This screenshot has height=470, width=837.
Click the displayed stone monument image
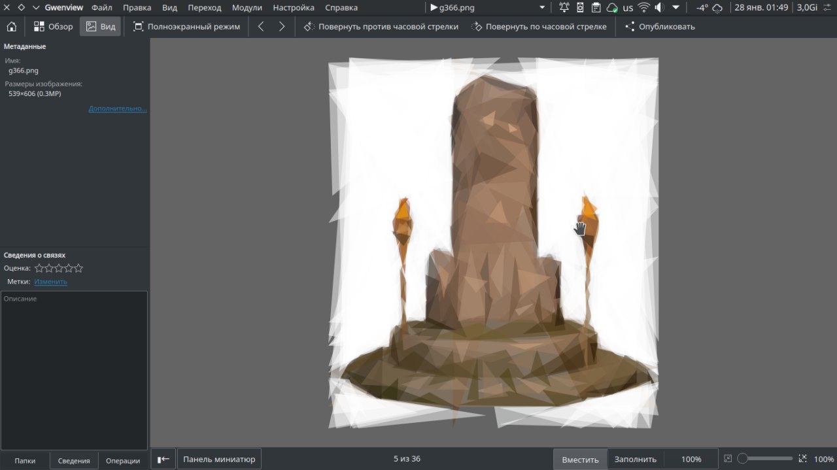[x=493, y=243]
